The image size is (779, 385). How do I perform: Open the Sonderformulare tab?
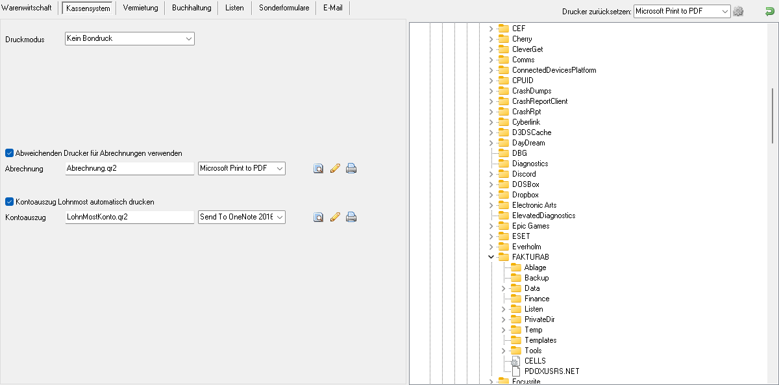[284, 8]
